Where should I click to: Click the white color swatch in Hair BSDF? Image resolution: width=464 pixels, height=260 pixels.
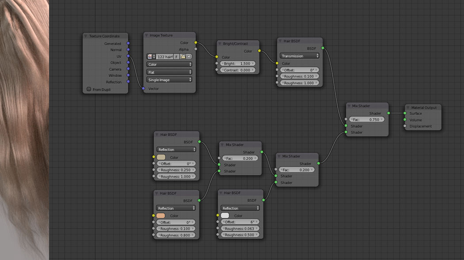[x=225, y=215]
